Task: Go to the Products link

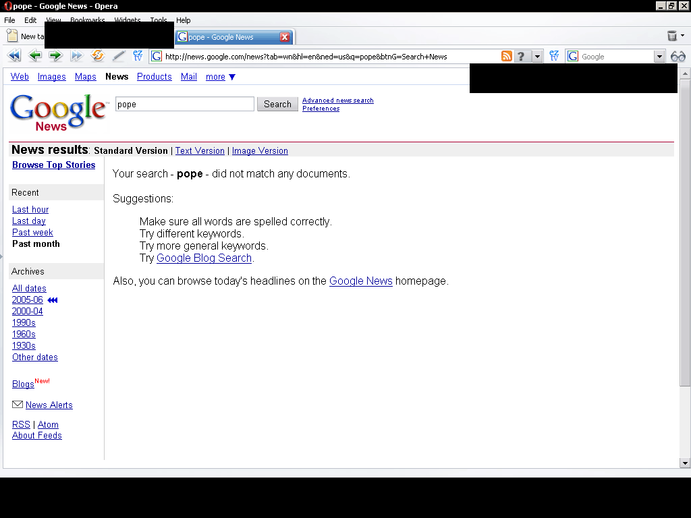Action: [155, 77]
